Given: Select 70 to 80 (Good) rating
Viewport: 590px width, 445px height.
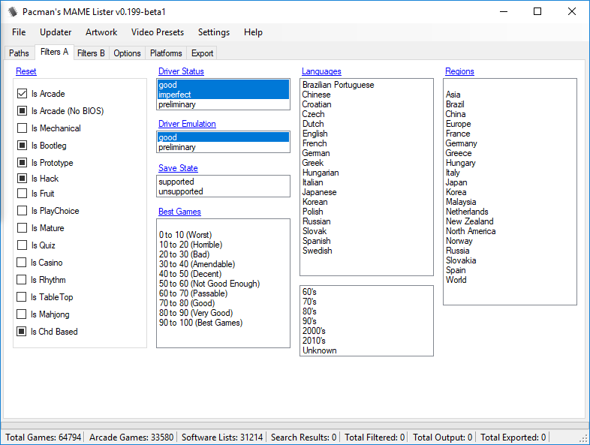Looking at the screenshot, I should (x=223, y=303).
